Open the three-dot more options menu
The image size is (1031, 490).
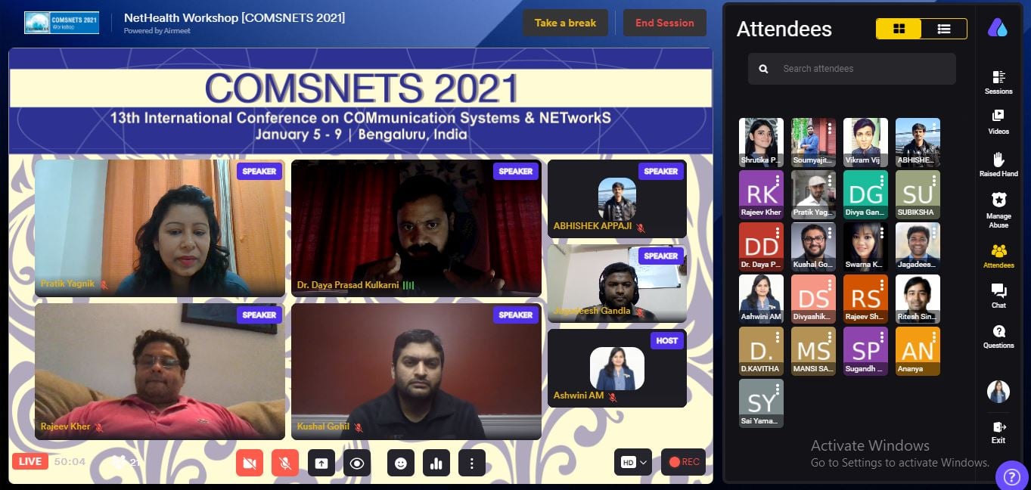tap(472, 463)
